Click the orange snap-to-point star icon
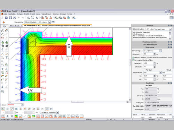Image resolution: width=174 pixels, height=130 pixels. click(x=25, y=109)
